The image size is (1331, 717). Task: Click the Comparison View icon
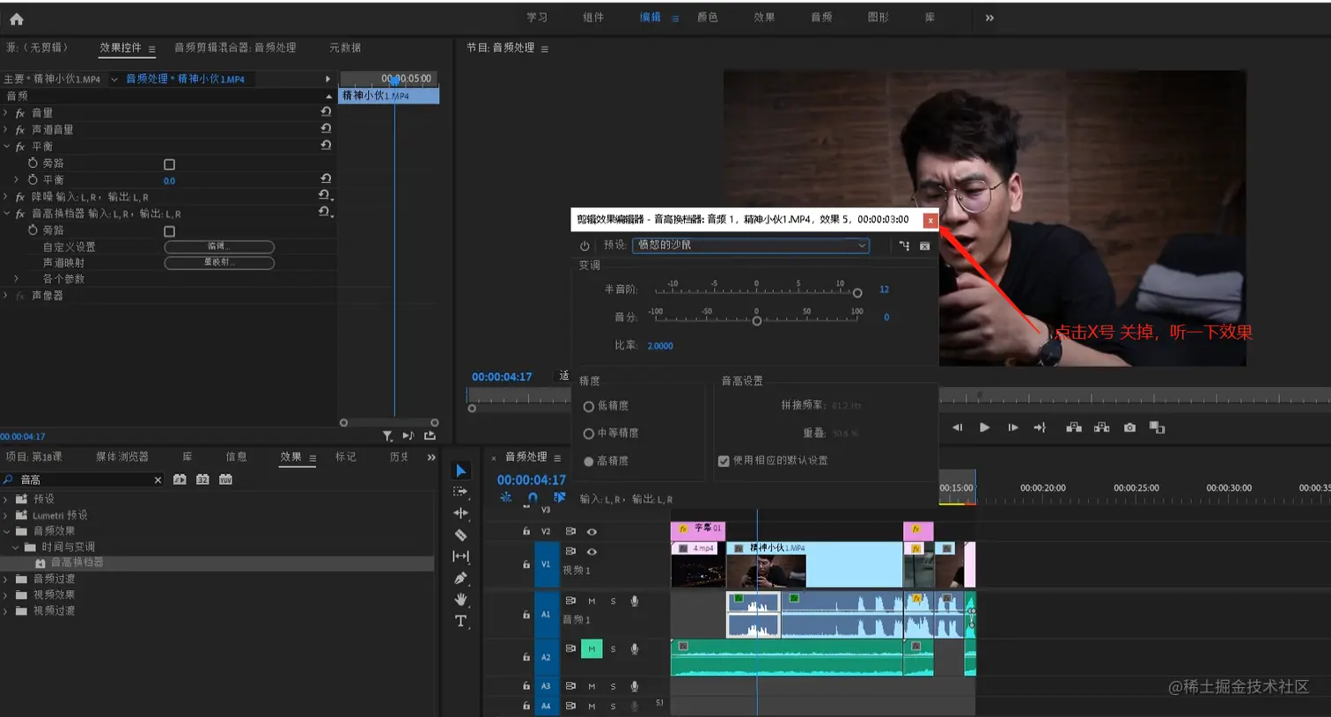pyautogui.click(x=1158, y=428)
